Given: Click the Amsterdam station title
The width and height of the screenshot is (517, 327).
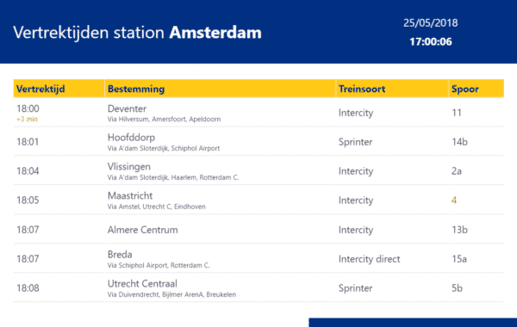Looking at the screenshot, I should tap(215, 33).
